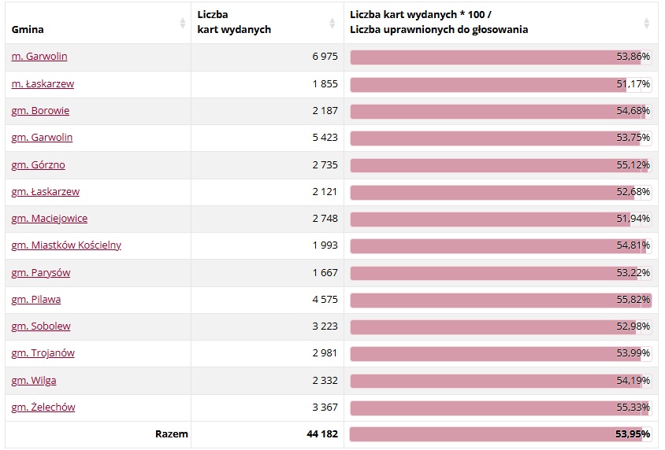Select the gm. Trojanów link
This screenshot has width=665, height=450.
[x=43, y=352]
